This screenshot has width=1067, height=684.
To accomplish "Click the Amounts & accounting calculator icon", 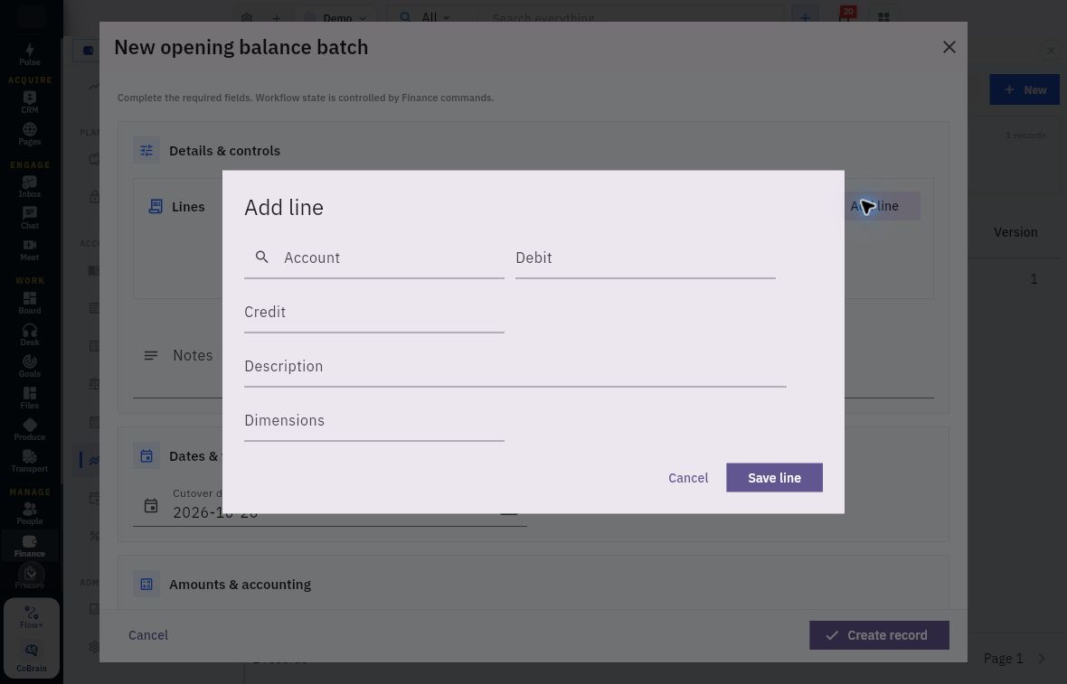I will coord(146,584).
